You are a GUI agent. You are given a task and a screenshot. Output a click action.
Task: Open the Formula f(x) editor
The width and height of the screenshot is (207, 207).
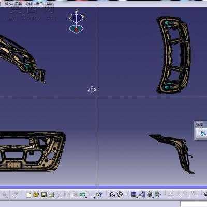click(112, 195)
